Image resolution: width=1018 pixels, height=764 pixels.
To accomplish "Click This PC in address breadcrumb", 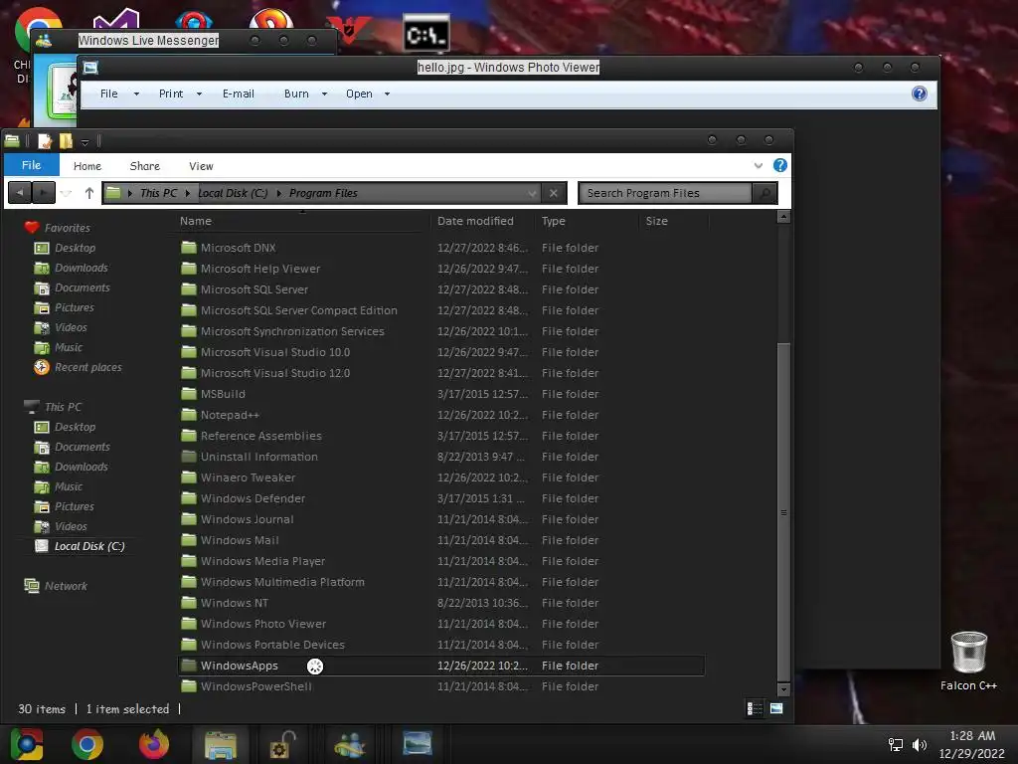I will tap(158, 193).
